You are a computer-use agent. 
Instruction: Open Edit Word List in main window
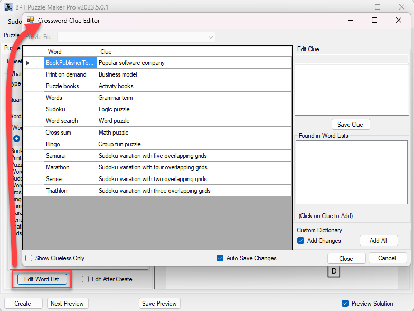click(42, 279)
